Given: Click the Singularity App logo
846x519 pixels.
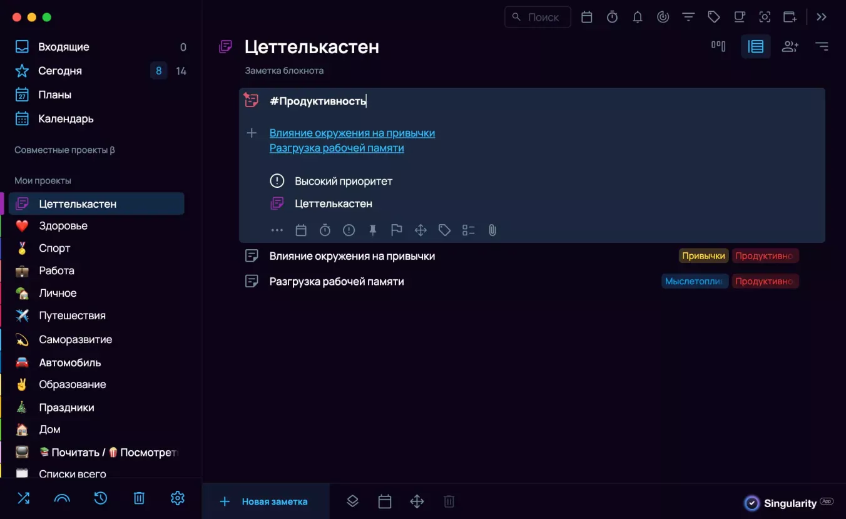Looking at the screenshot, I should pyautogui.click(x=789, y=503).
